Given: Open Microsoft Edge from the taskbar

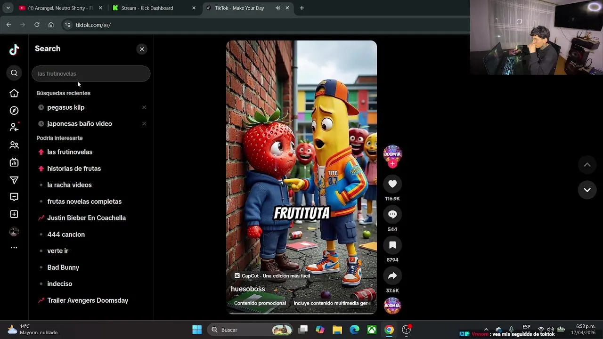Looking at the screenshot, I should pos(354,330).
